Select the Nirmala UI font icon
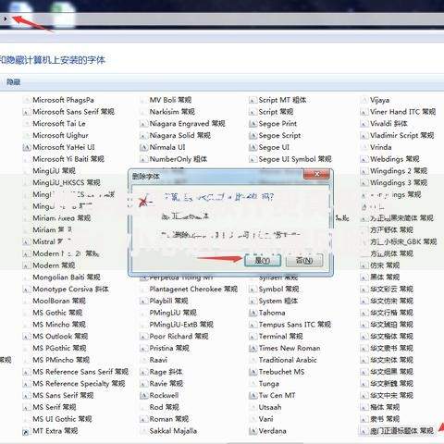Viewport: 444px width, 444px height. 143,148
